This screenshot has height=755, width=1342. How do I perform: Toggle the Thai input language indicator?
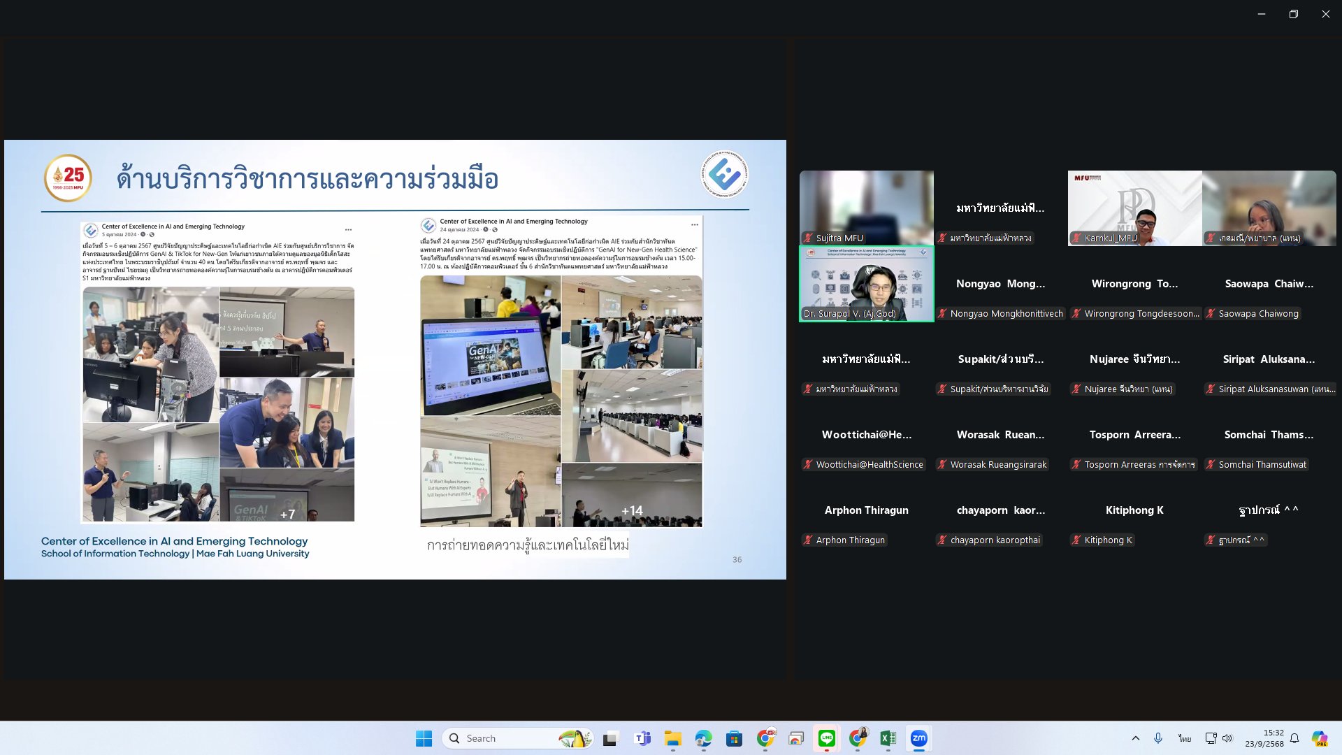(x=1184, y=738)
